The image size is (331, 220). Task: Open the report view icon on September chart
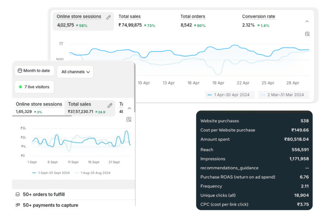click(x=129, y=120)
